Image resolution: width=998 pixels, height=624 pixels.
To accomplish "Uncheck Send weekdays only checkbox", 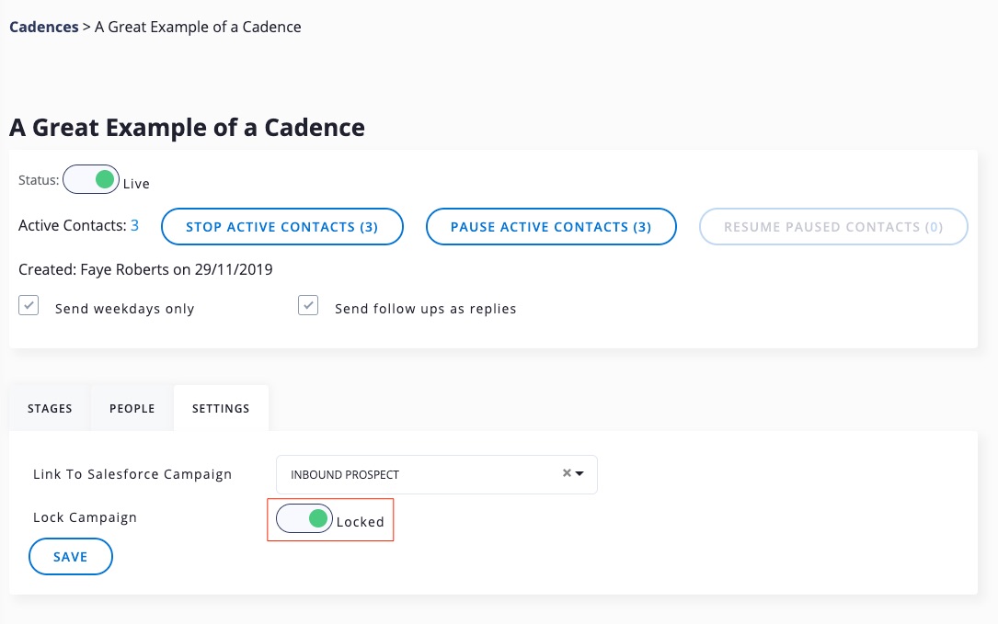I will click(x=29, y=307).
